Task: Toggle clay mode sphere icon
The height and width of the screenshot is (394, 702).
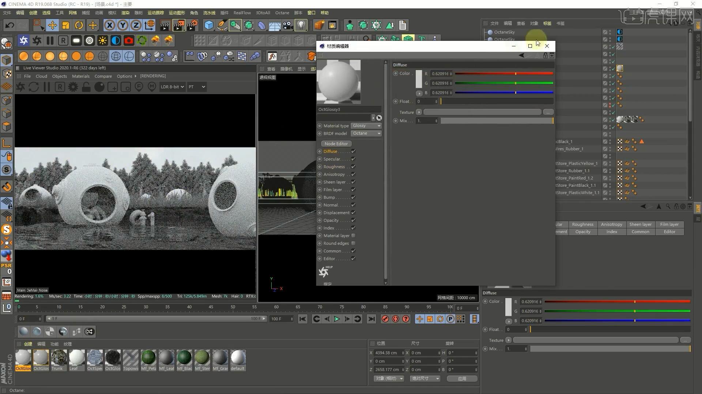Action: [99, 87]
